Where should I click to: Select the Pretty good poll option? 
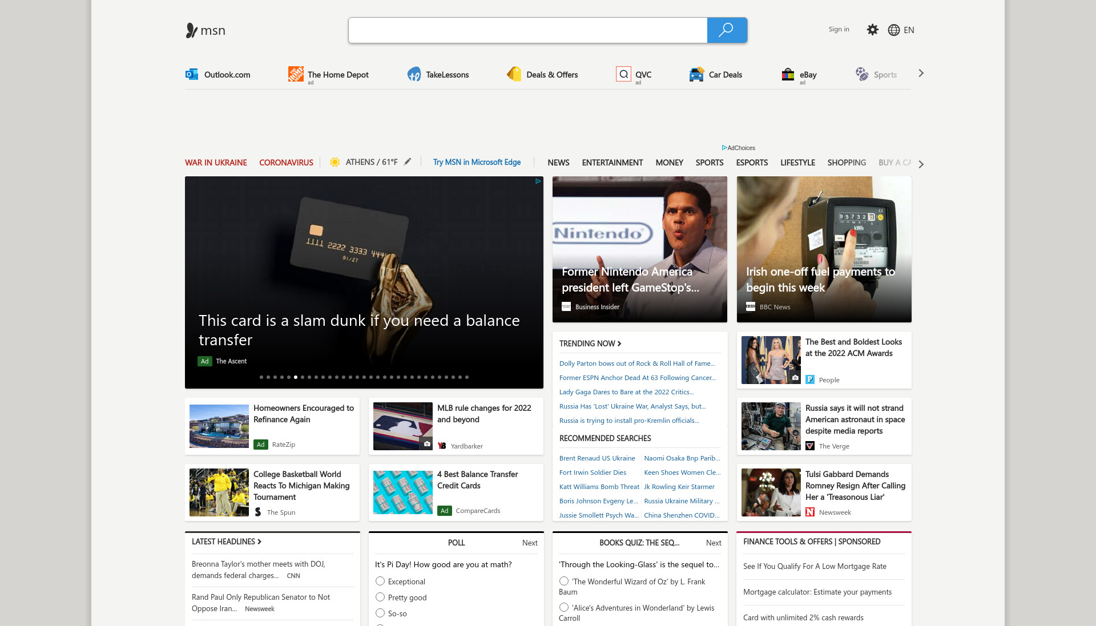[x=380, y=597]
